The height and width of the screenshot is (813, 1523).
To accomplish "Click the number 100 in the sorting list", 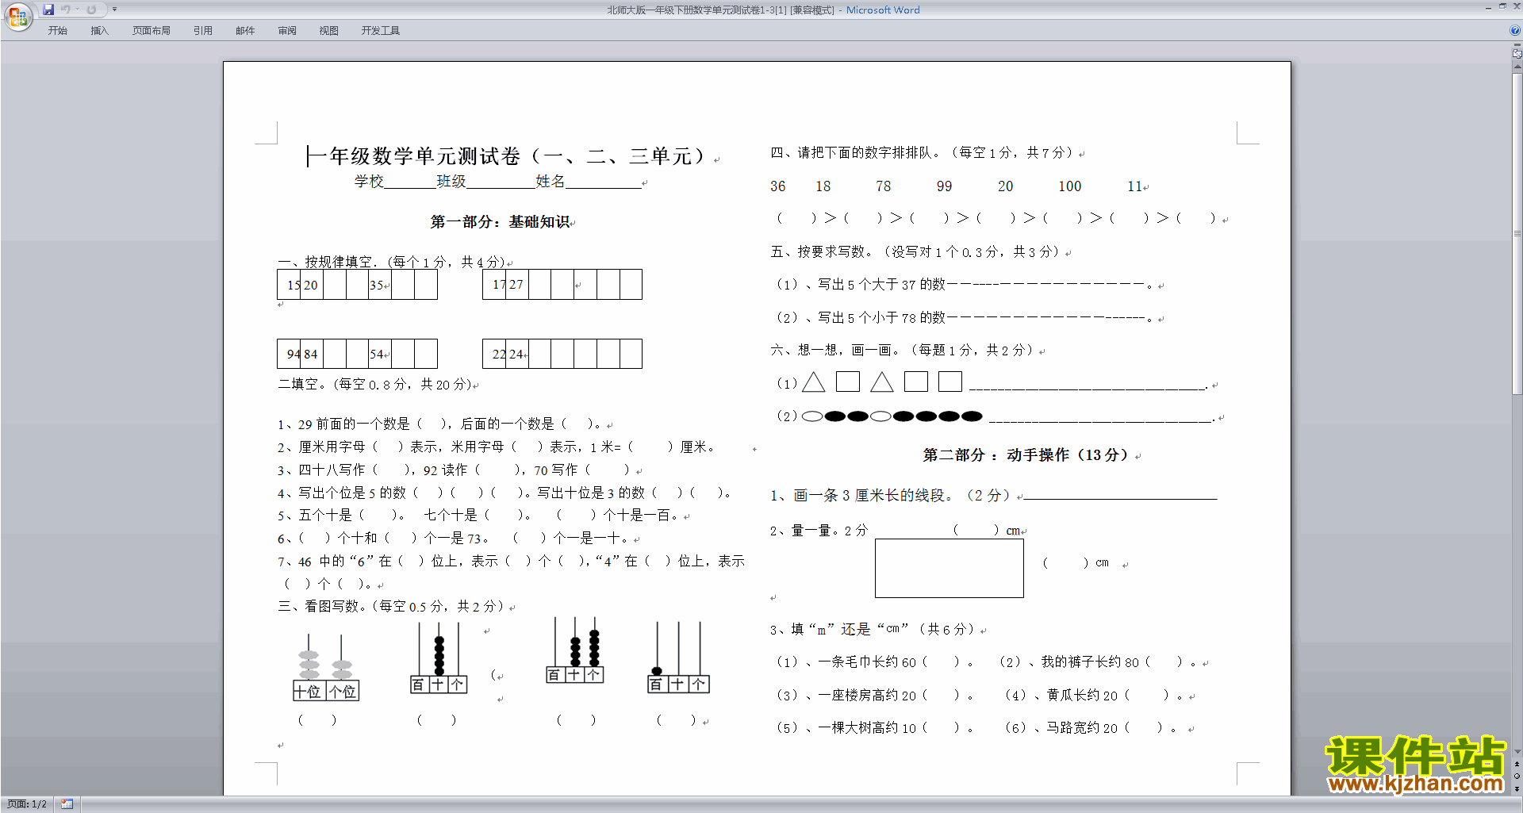I will [x=1069, y=186].
